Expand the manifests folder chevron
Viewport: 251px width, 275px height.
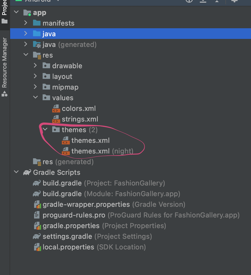26,23
